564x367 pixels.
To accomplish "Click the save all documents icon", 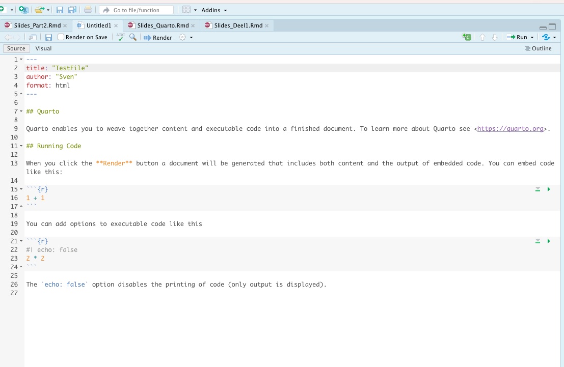I will [x=72, y=10].
